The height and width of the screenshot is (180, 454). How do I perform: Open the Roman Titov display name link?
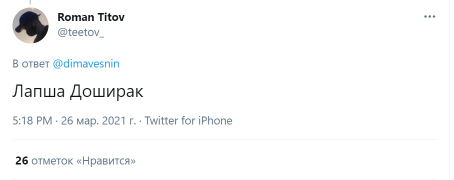[x=91, y=17]
